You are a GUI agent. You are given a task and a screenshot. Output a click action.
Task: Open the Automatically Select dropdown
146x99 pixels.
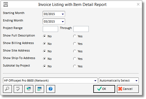[x=136, y=80]
